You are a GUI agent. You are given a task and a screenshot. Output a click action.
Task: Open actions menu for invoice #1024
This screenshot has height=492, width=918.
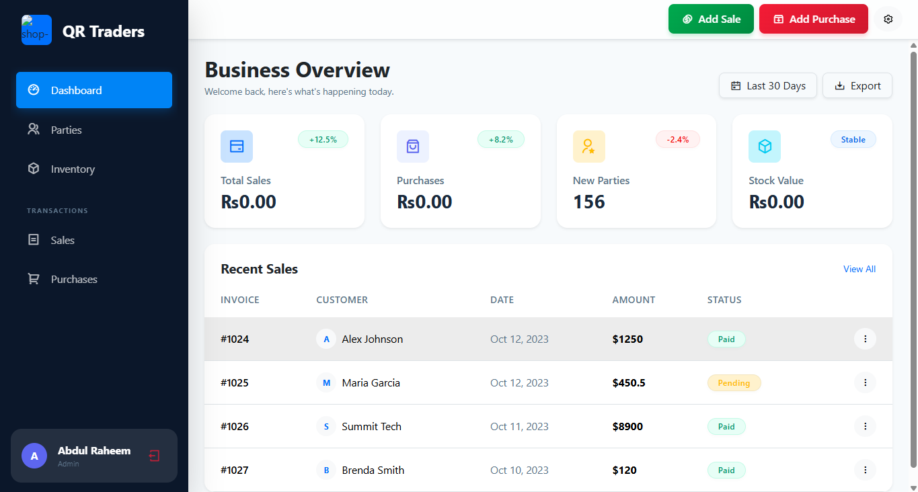865,339
